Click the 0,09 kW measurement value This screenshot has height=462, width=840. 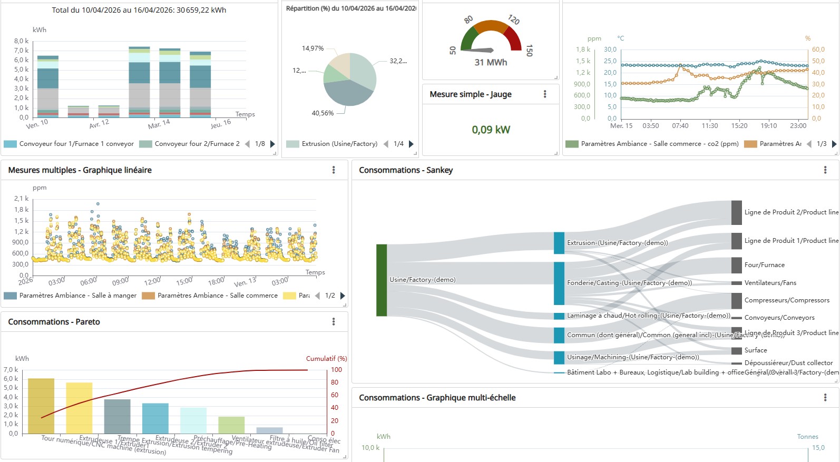(491, 130)
